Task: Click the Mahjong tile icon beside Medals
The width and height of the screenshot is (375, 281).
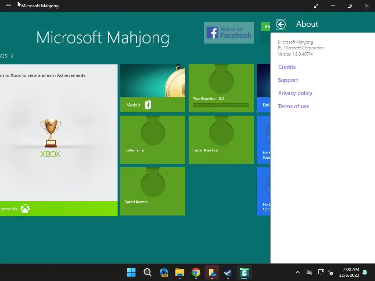Action: coord(148,105)
